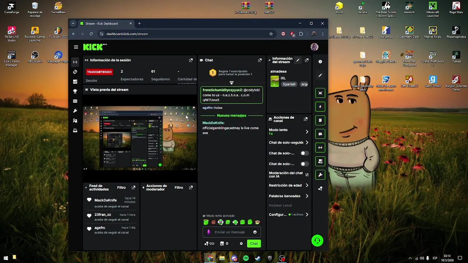Image resolution: width=468 pixels, height=263 pixels.
Task: Click the pencil edit icon in right toolbar
Action: coord(320,76)
